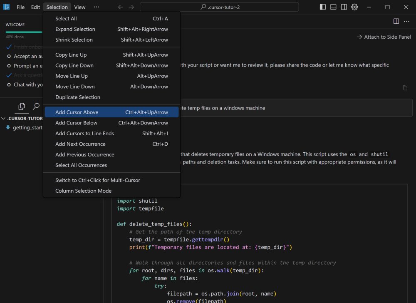Click the split editor icon
The width and height of the screenshot is (416, 303).
coord(396,21)
